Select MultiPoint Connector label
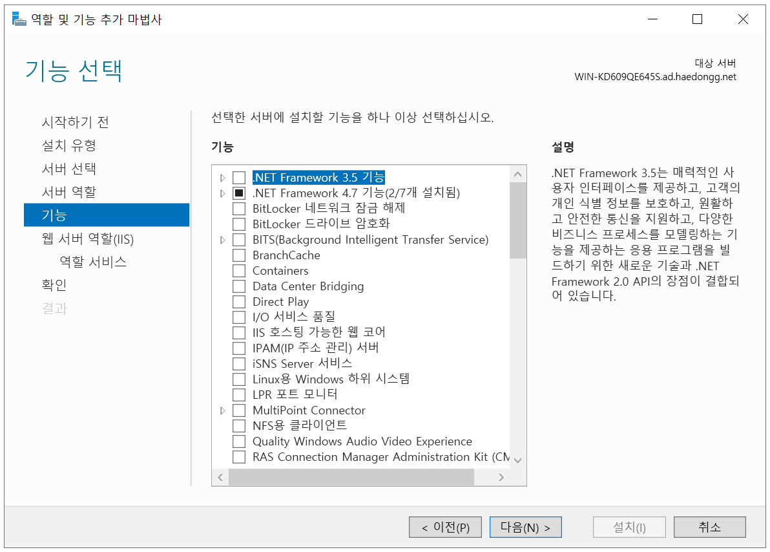The image size is (770, 552). (x=309, y=410)
